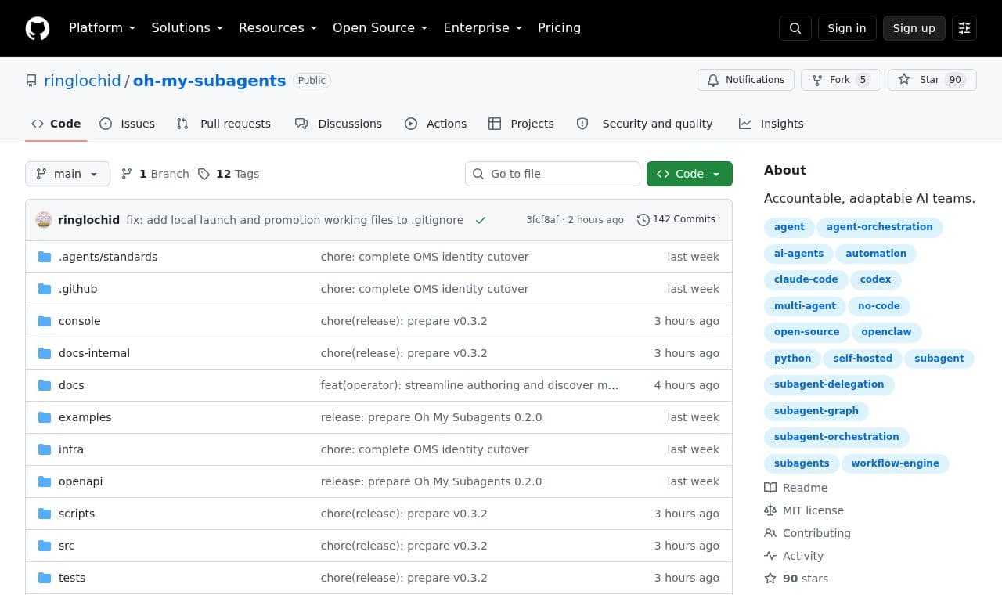Open the search magnifier icon in header

[795, 28]
